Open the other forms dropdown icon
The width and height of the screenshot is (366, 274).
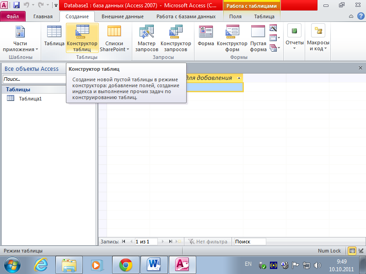(x=274, y=48)
